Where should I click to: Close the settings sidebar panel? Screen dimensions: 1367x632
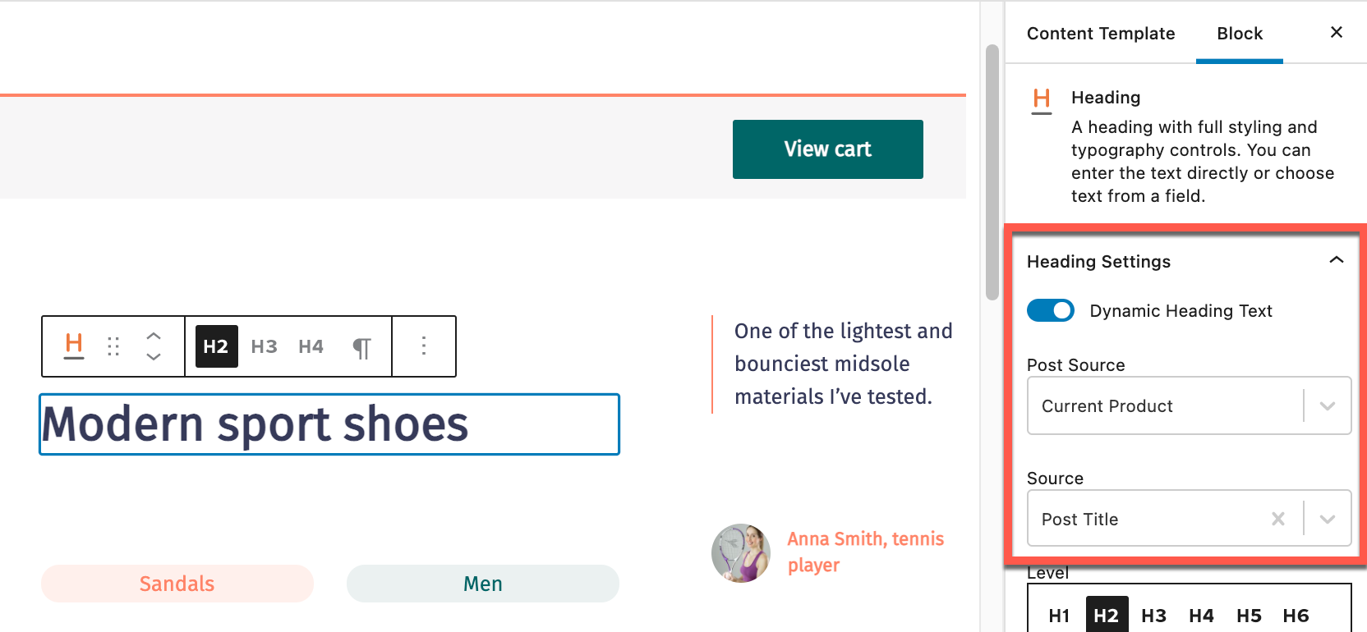1337,32
